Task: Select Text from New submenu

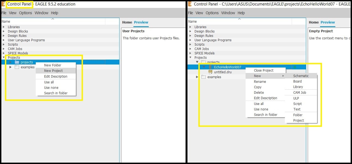Action: pyautogui.click(x=301, y=109)
